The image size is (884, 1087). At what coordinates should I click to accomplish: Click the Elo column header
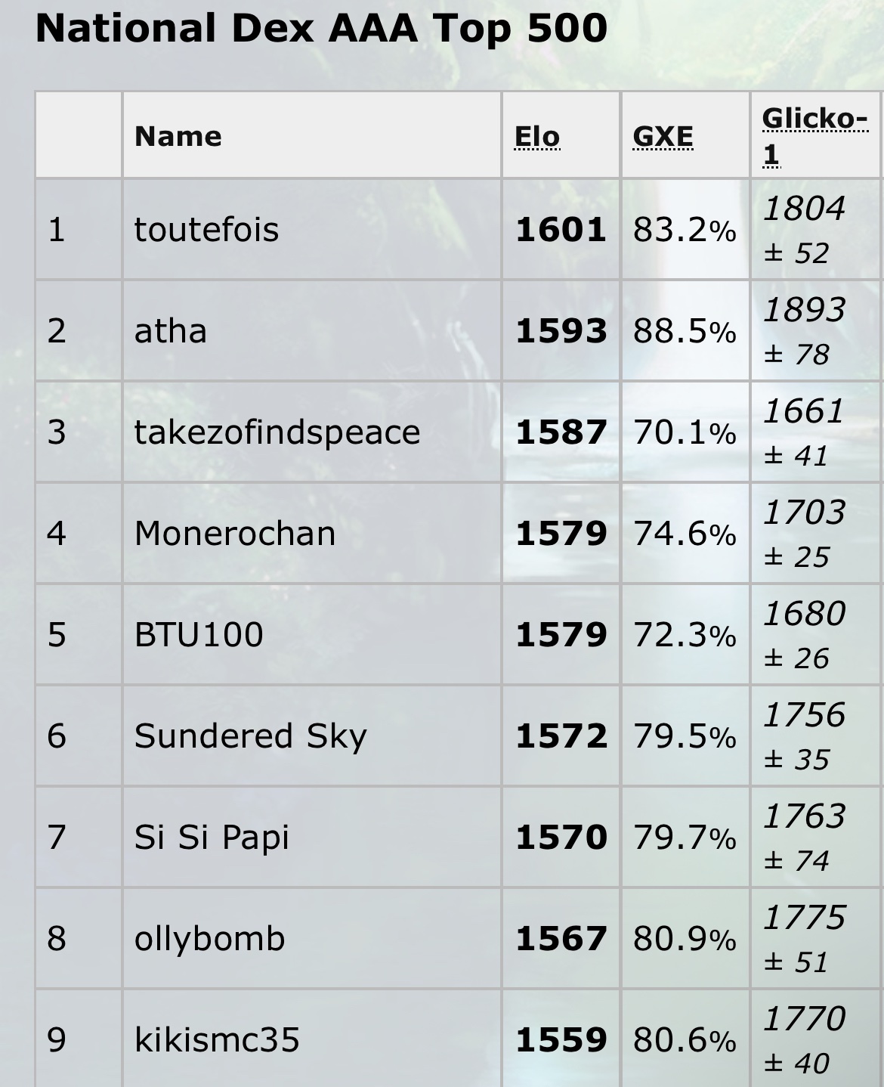(537, 137)
